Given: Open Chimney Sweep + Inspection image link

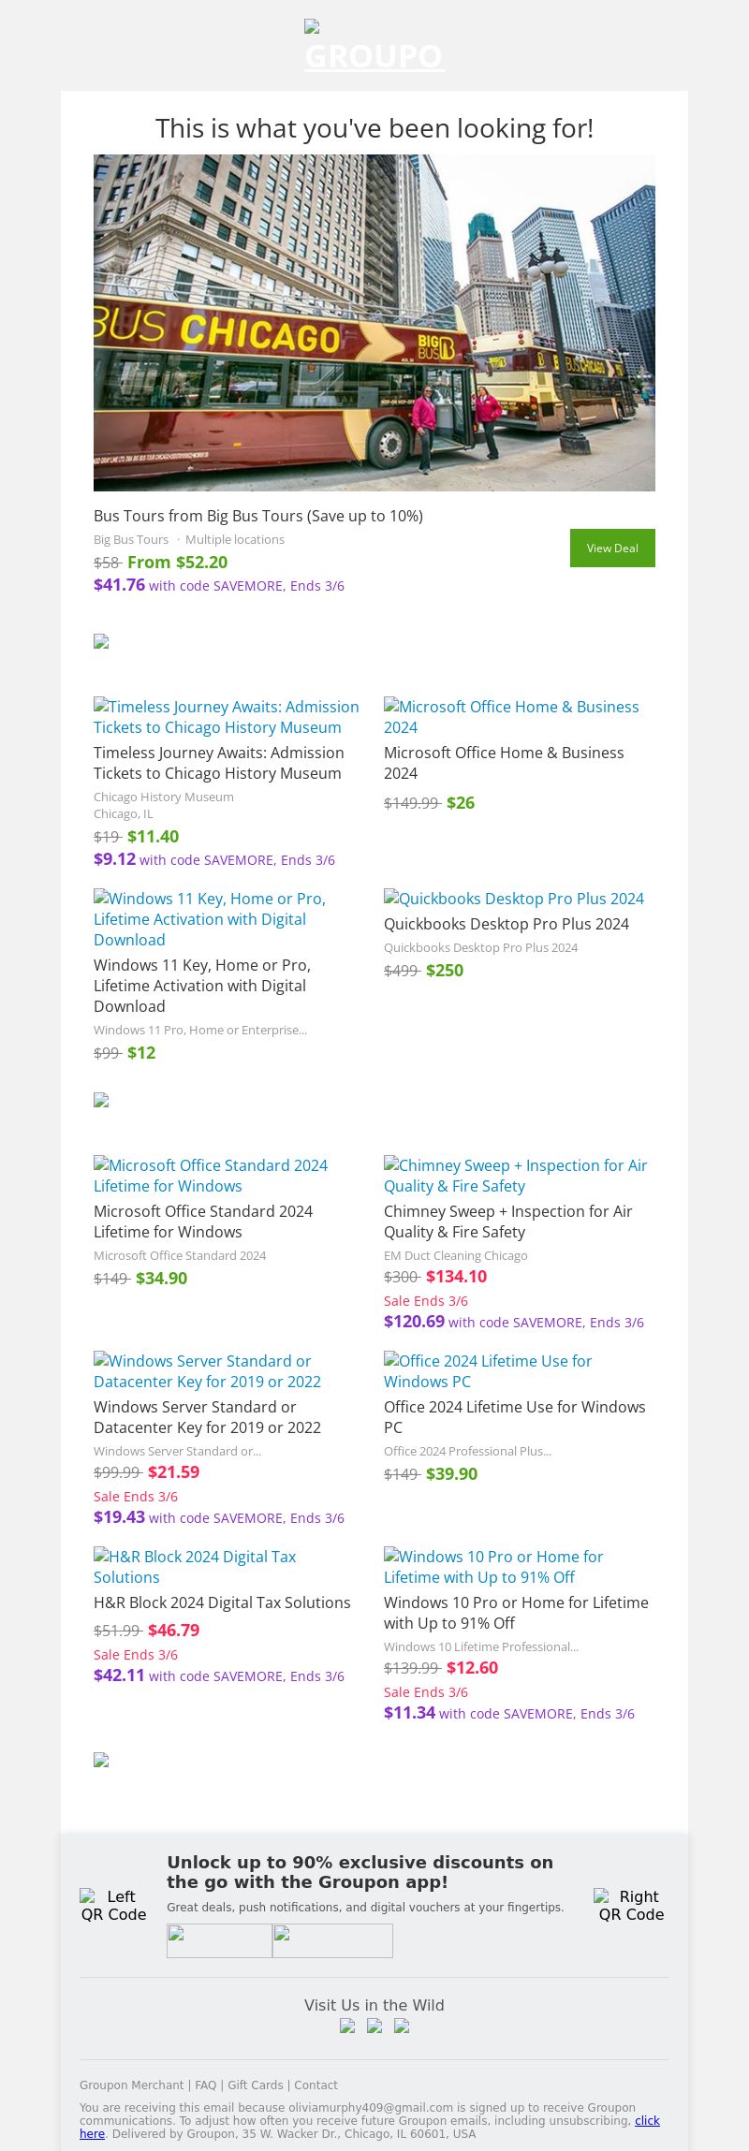Looking at the screenshot, I should coord(516,1176).
